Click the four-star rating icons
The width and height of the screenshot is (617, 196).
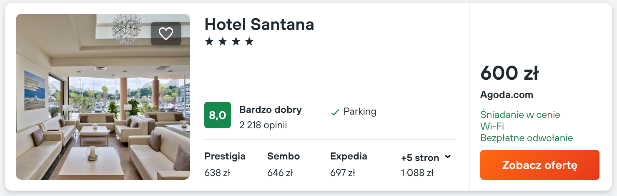tap(229, 42)
